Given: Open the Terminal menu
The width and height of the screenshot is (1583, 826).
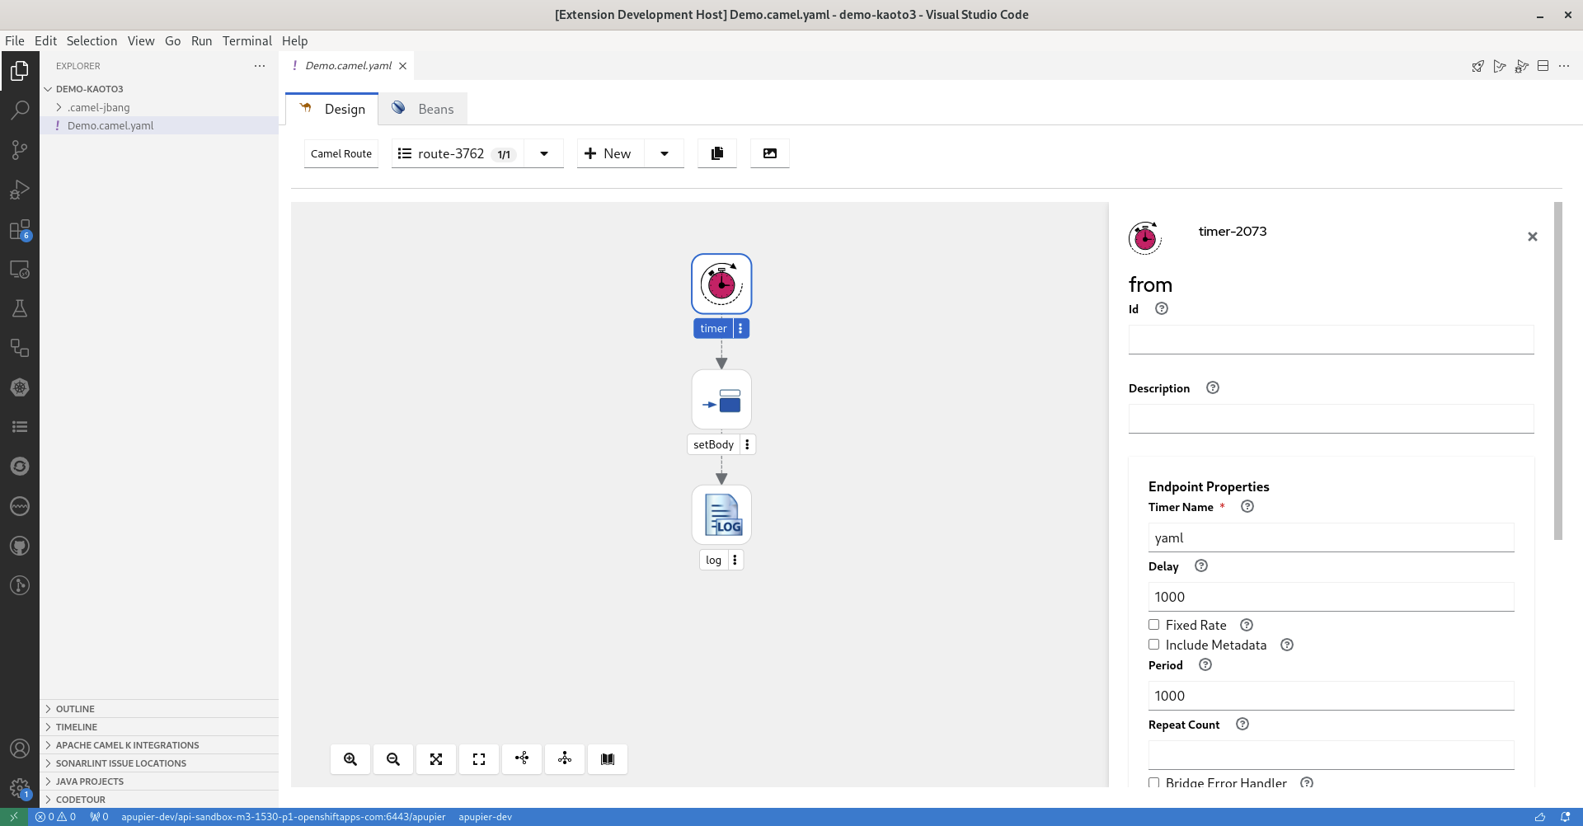Looking at the screenshot, I should tap(247, 40).
